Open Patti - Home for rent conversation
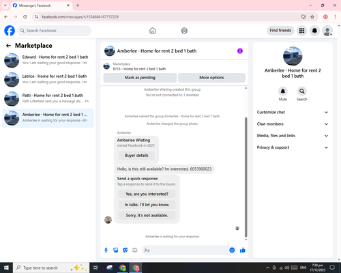The image size is (341, 273). (x=48, y=99)
